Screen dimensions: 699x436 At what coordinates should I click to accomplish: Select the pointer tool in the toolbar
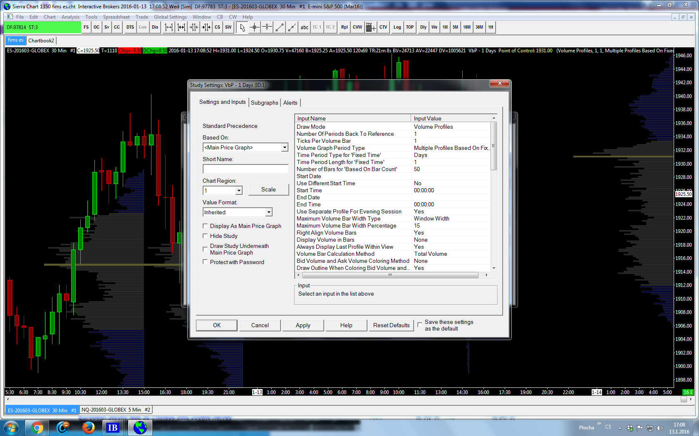(243, 27)
